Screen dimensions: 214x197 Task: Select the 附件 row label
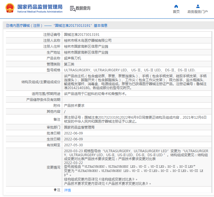pos(57,106)
